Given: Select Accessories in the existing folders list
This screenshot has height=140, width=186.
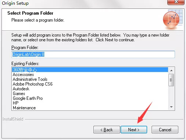Looking at the screenshot, I should 90,75.
